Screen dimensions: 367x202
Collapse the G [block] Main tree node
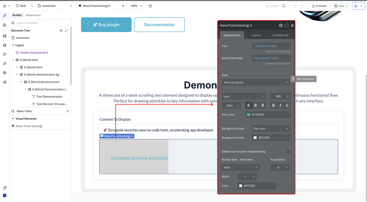pos(13,60)
